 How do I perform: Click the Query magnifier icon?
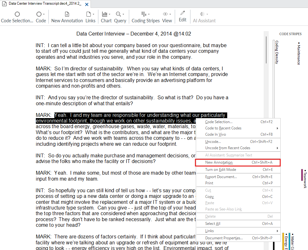[x=118, y=14]
